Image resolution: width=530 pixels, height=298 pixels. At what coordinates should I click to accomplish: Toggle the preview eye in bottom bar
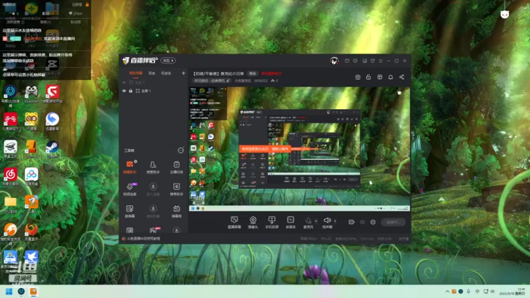click(362, 222)
